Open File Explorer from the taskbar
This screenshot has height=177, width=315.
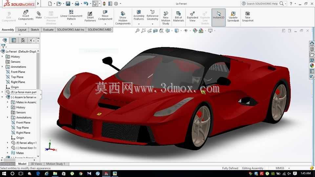click(x=55, y=174)
